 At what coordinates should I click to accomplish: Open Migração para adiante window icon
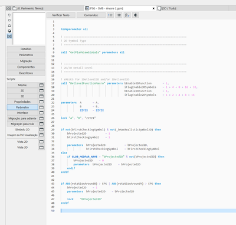pos(41,118)
